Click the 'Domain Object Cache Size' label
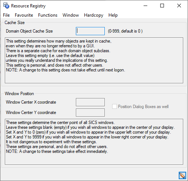Image resolution: width=188 pixels, height=181 pixels. coord(29,31)
